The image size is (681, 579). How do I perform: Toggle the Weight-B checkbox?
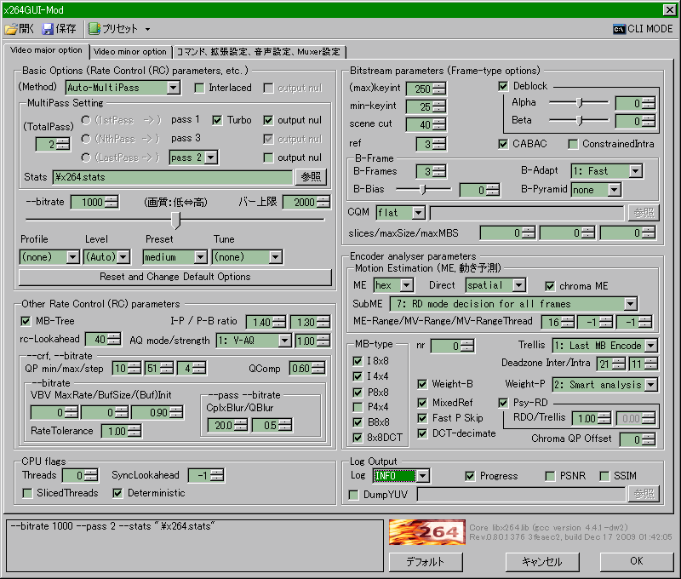[422, 384]
